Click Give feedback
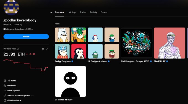 coord(14,100)
